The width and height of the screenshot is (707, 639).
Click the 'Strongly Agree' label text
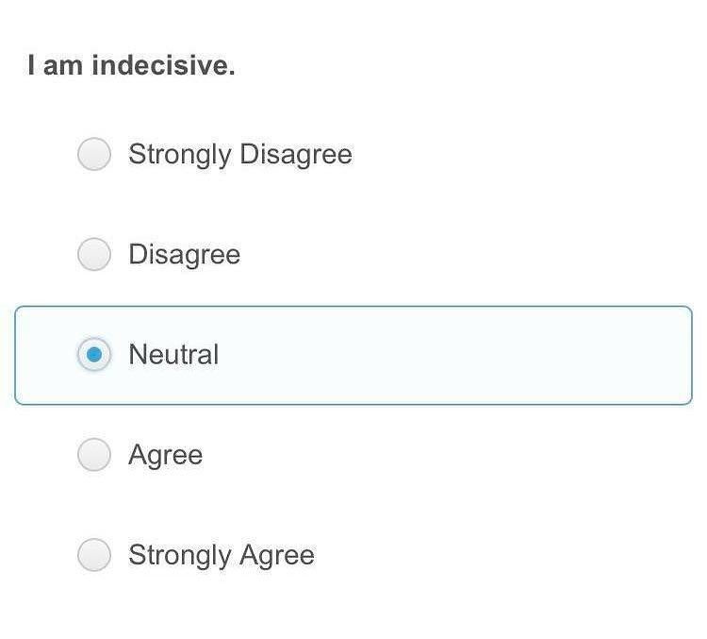(222, 555)
